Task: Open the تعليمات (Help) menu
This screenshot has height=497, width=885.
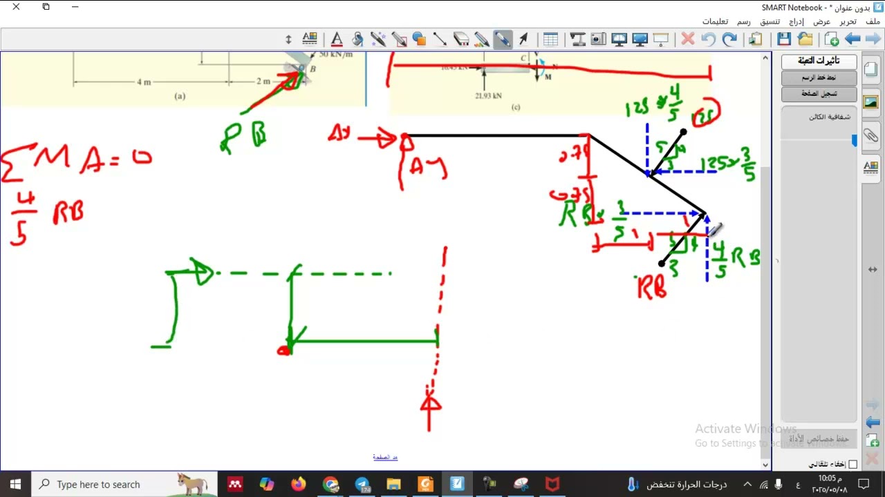Action: [x=715, y=21]
